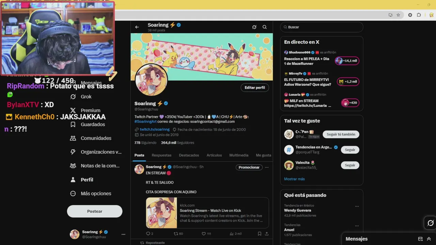Like the EN STREAM post
Viewport: 436px width, 245px height.
(x=206, y=234)
